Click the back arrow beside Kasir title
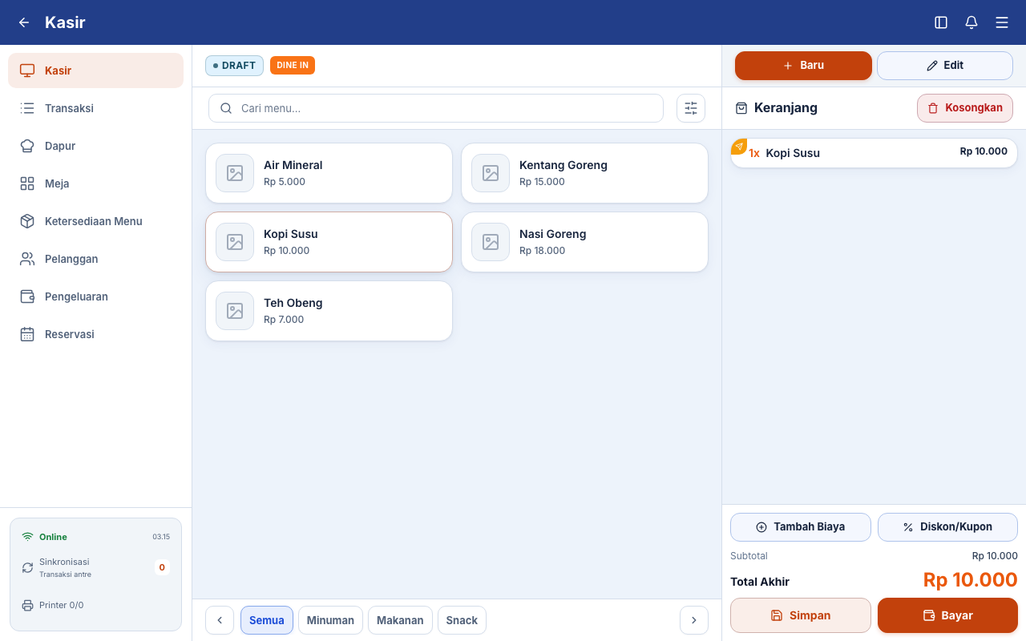This screenshot has height=641, width=1026. 24,22
